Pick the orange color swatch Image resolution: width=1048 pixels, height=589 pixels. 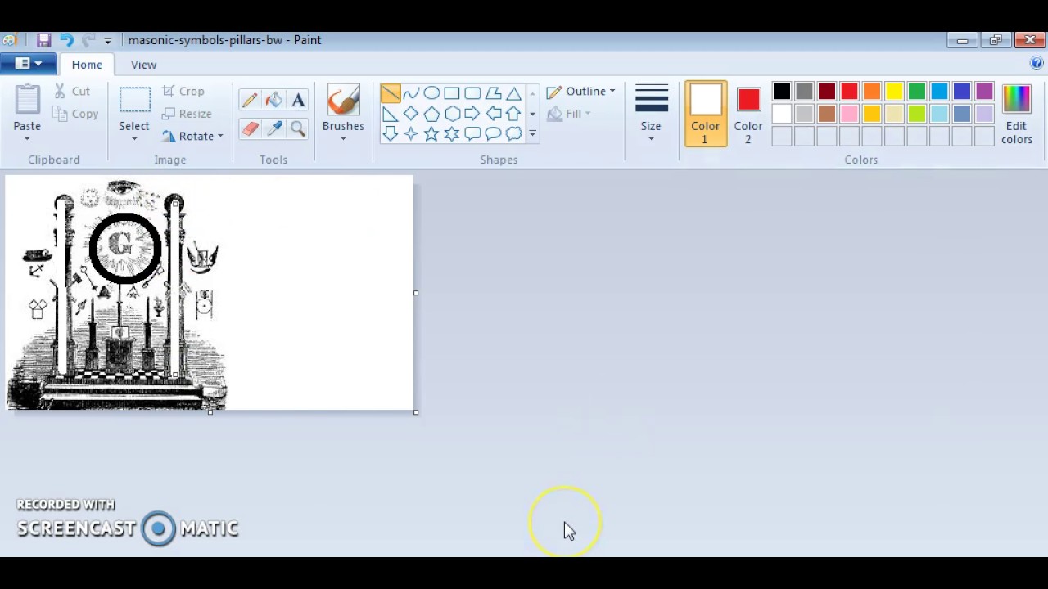[872, 92]
